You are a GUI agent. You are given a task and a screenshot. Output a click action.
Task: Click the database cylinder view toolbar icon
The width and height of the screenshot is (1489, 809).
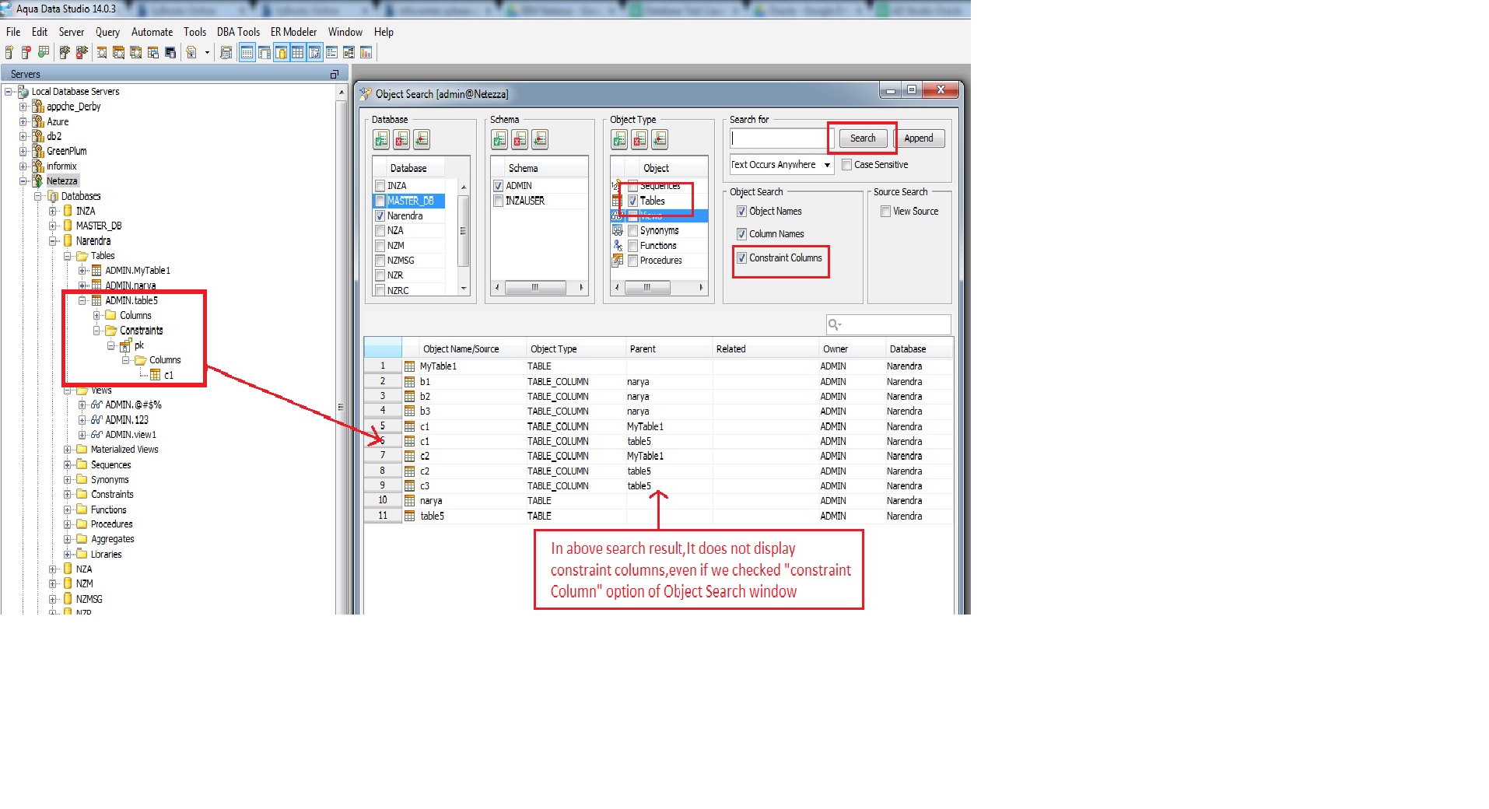pos(281,53)
